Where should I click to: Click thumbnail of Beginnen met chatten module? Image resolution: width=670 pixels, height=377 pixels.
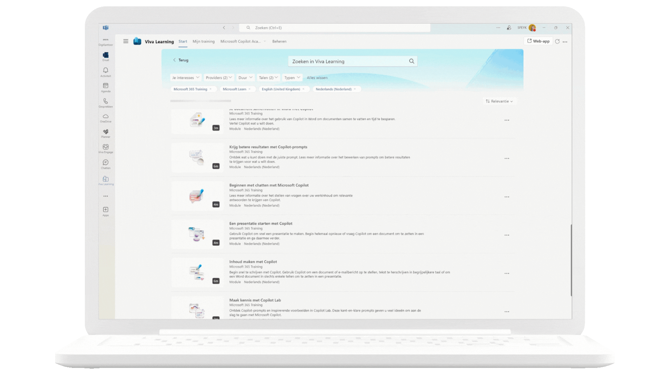197,196
